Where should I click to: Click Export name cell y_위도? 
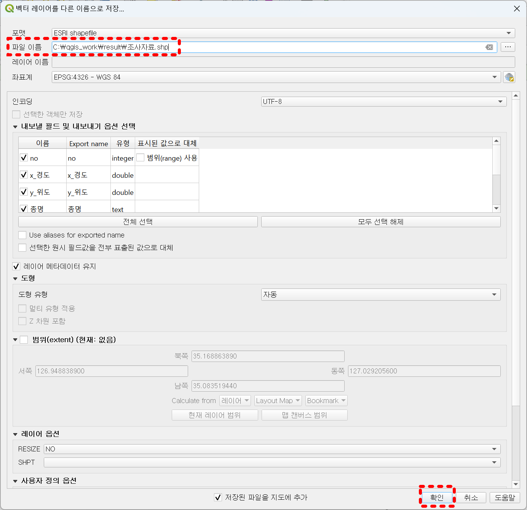[x=89, y=192]
